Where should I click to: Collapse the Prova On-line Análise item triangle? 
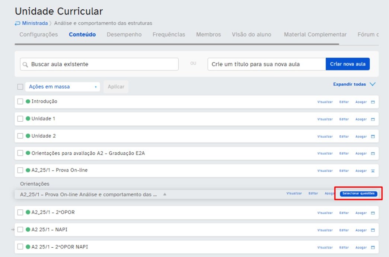(x=165, y=194)
